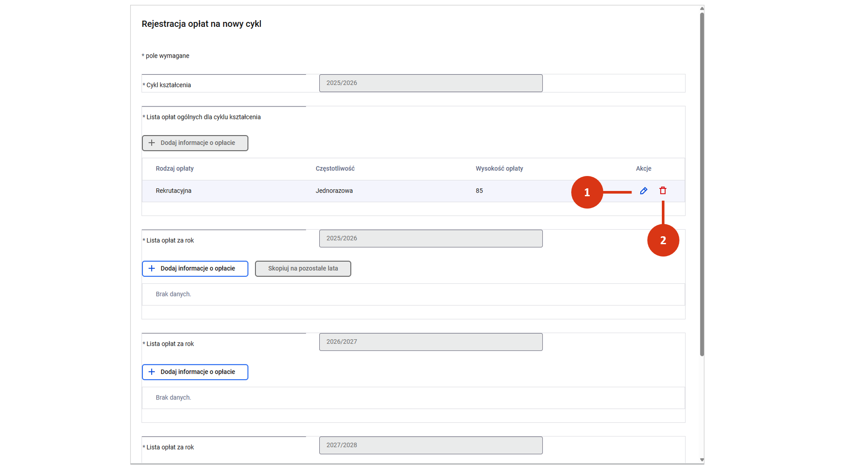
Task: Edit the Rekrutacyjna fee with pencil icon
Action: [643, 191]
